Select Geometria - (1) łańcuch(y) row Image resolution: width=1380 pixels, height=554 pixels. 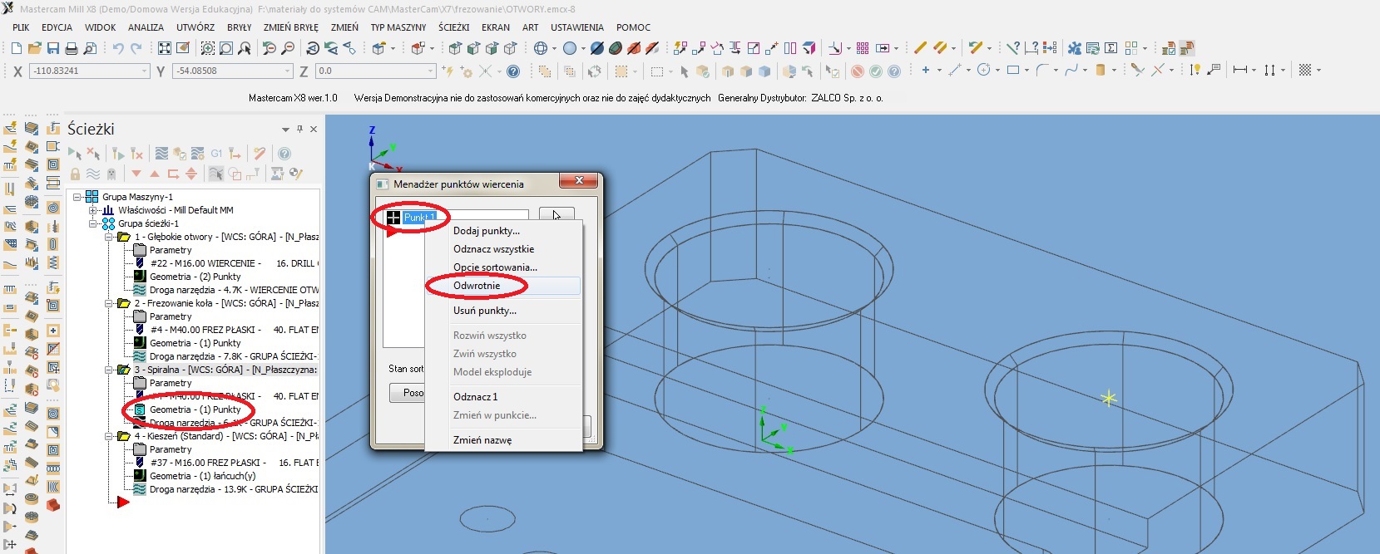[x=202, y=476]
